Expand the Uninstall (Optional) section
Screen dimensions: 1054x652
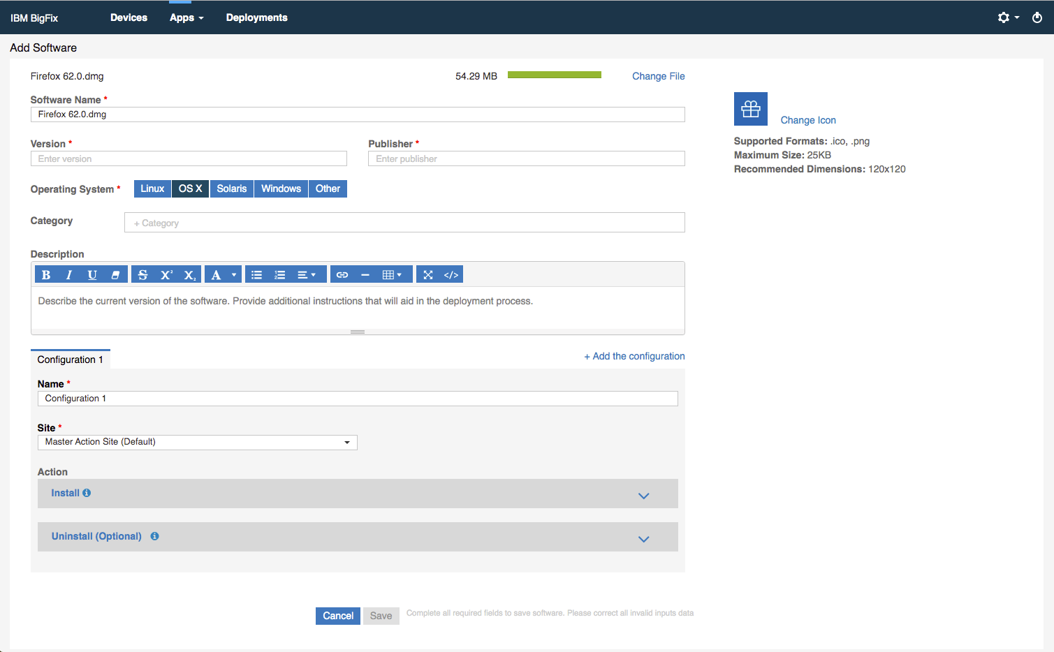pos(358,537)
